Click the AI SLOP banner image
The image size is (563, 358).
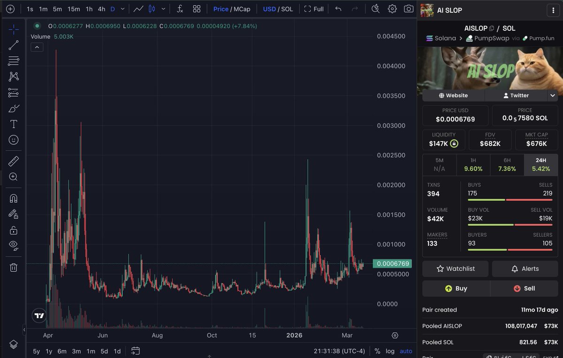[490, 68]
